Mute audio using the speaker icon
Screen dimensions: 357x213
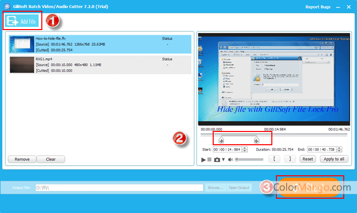(x=230, y=159)
